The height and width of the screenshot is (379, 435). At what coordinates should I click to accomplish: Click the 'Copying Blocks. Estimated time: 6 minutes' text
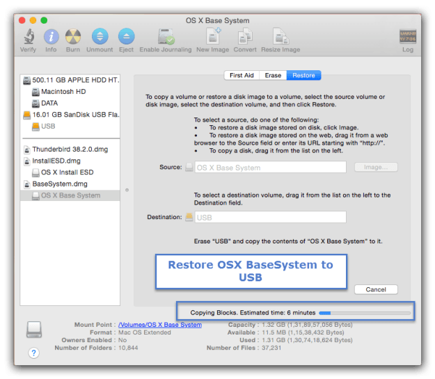click(x=253, y=313)
